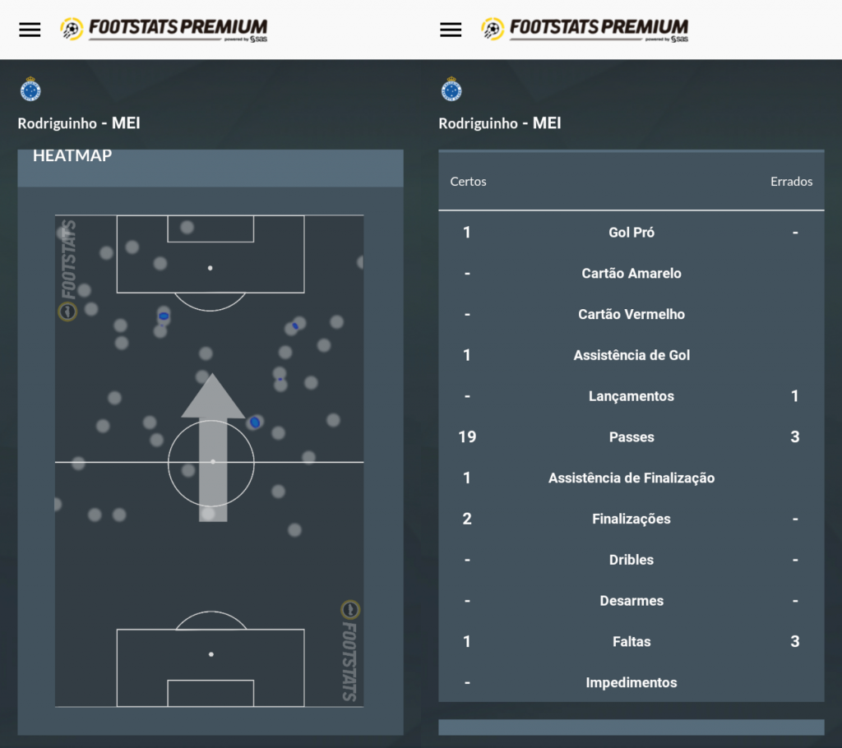Click the Cruzeiro crest above the heatmap

(30, 89)
